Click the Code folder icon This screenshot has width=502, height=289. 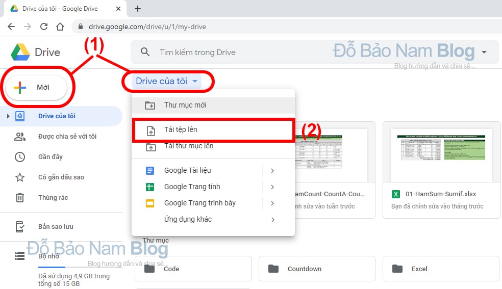coord(149,269)
